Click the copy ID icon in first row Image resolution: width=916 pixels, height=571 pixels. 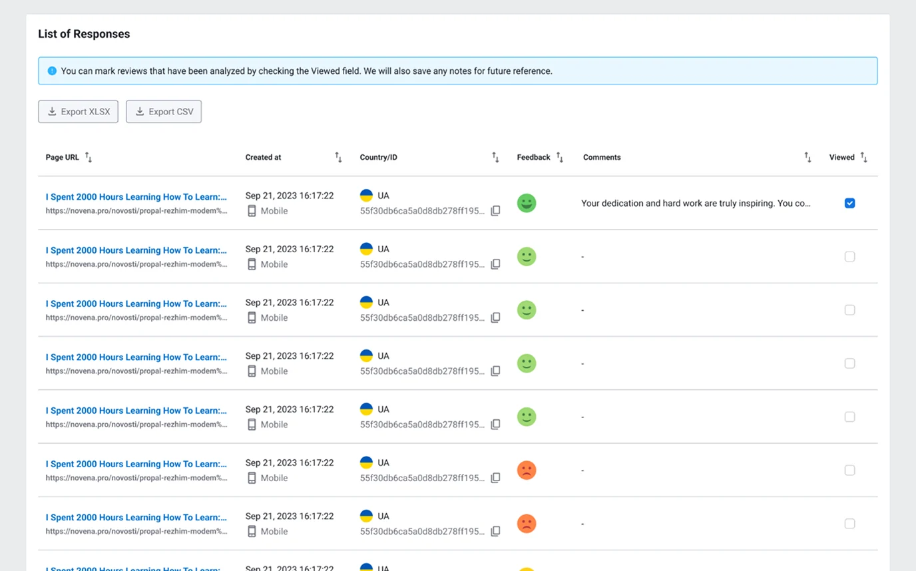(495, 211)
